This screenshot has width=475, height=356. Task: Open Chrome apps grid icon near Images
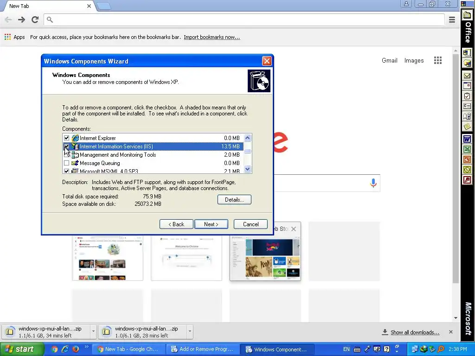click(437, 60)
